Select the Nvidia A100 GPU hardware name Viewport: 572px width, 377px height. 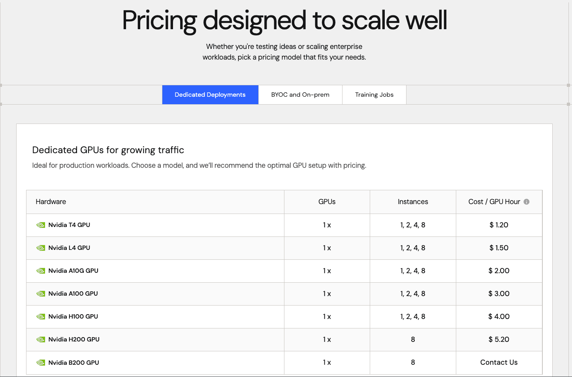73,294
